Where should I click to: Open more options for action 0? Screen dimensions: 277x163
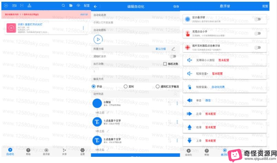[x=177, y=104]
